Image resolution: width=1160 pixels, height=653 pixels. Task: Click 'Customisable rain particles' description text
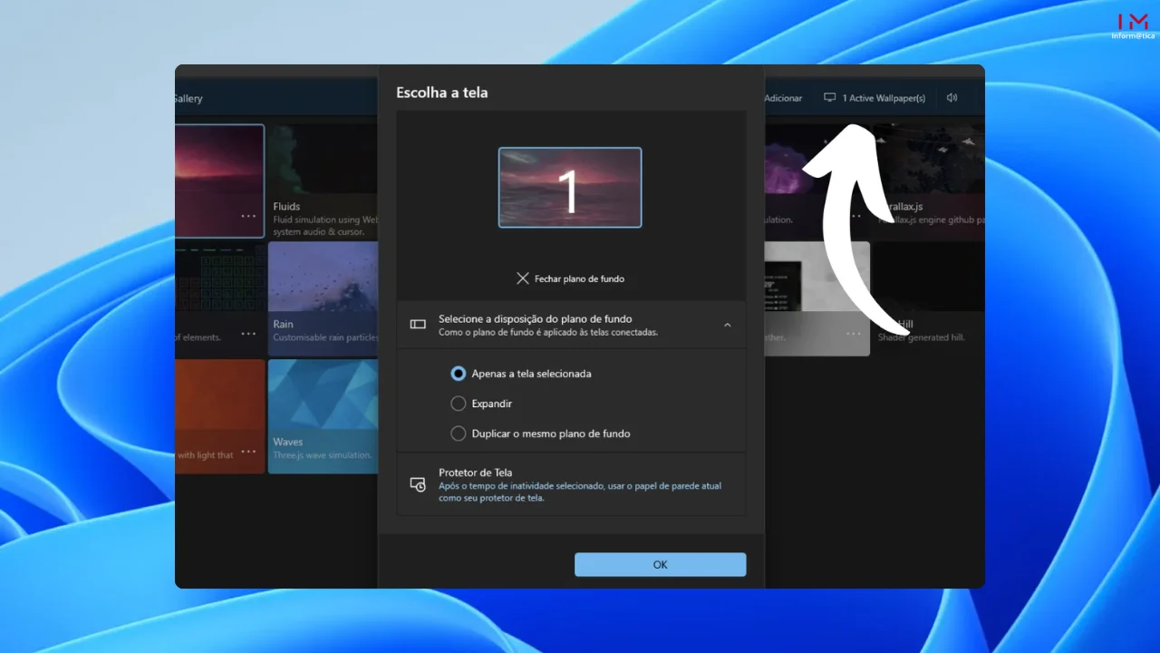pos(324,337)
